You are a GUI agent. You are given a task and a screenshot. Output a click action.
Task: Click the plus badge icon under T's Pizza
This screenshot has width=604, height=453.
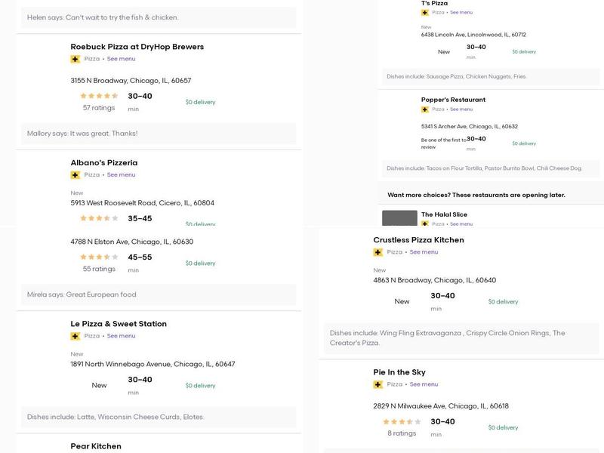tap(425, 13)
